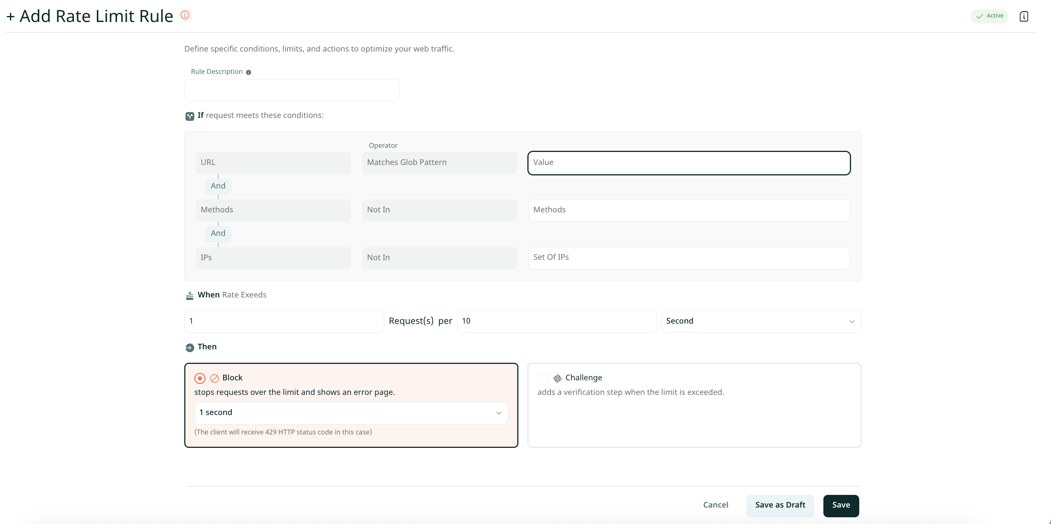Click the Set Of IPs input field

click(x=689, y=258)
